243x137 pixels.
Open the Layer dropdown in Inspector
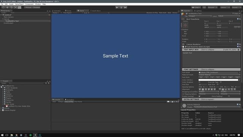[229, 16]
